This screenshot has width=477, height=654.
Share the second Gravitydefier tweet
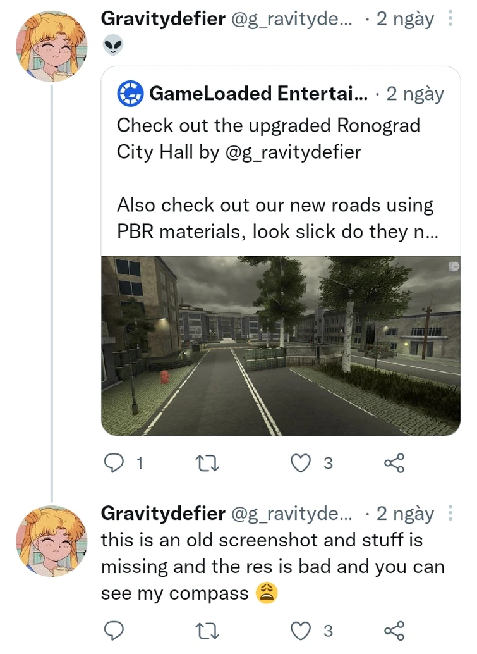point(394,631)
